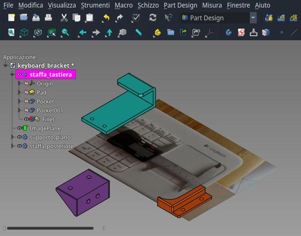Image resolution: width=301 pixels, height=236 pixels.
Task: Toggle visibility of supporto_piano body
Action: pyautogui.click(x=20, y=137)
